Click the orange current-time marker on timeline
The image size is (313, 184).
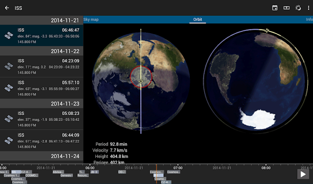tap(156, 174)
